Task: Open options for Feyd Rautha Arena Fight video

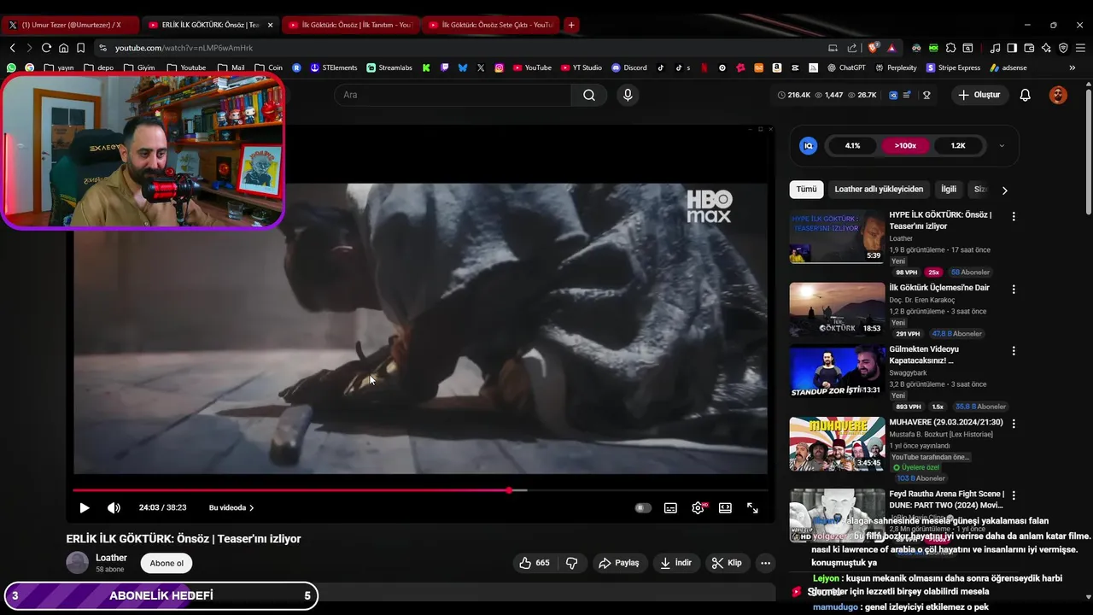Action: coord(1014,495)
